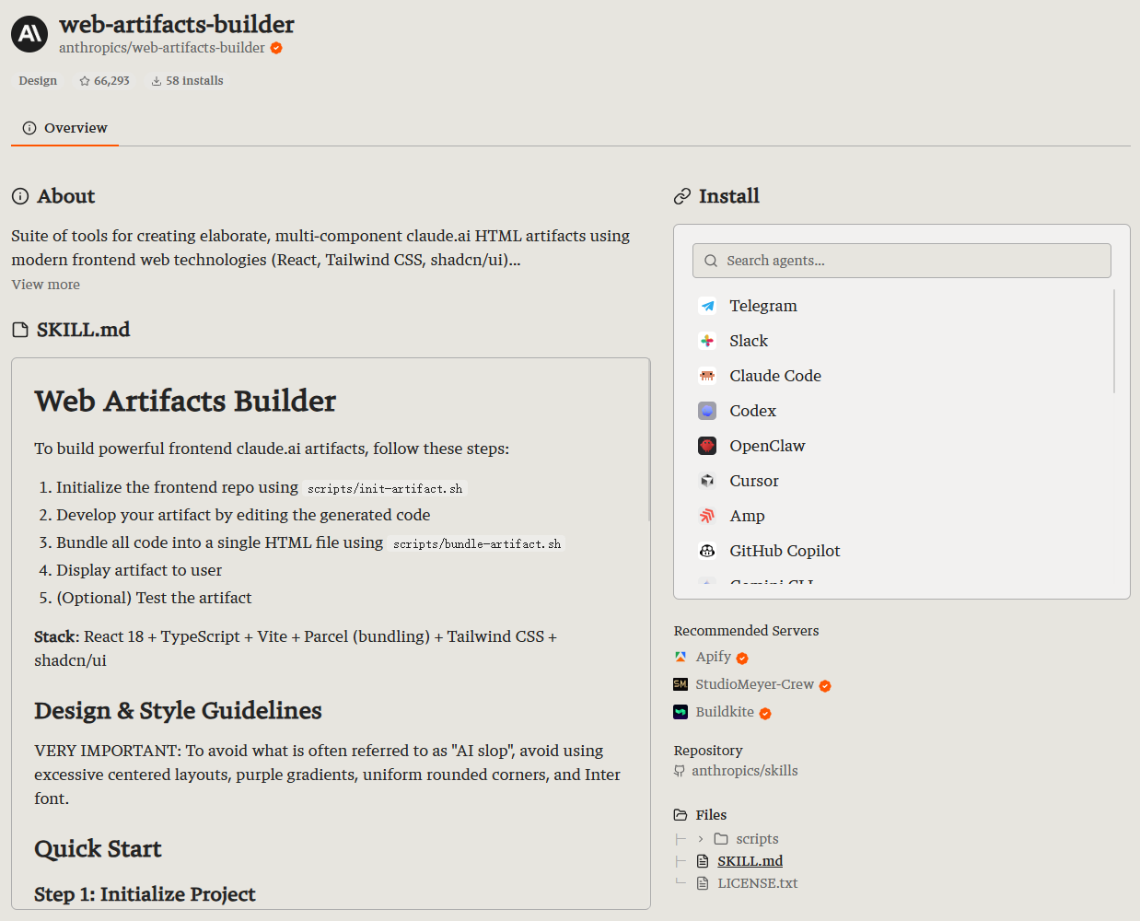Screen dimensions: 1140x921
Task: Click the magnifier icon in agent search
Action: pos(711,261)
